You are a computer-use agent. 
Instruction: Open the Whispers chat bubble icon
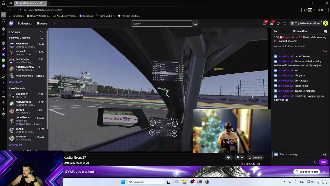[x=278, y=23]
